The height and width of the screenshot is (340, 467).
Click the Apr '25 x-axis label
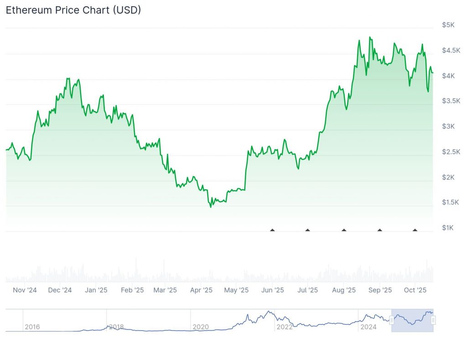(201, 290)
